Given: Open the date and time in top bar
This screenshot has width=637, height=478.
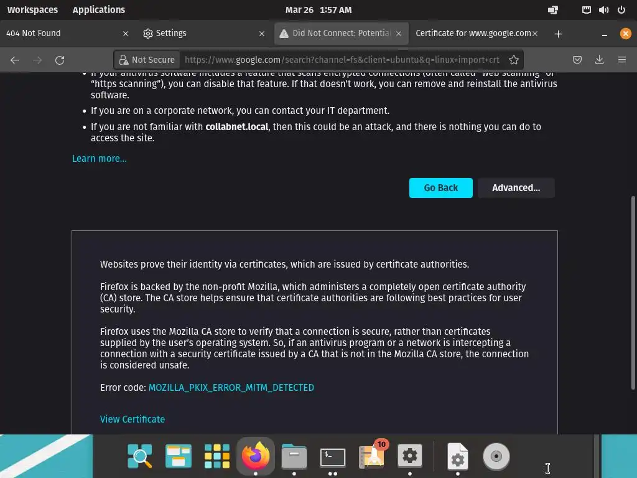Looking at the screenshot, I should tap(318, 10).
